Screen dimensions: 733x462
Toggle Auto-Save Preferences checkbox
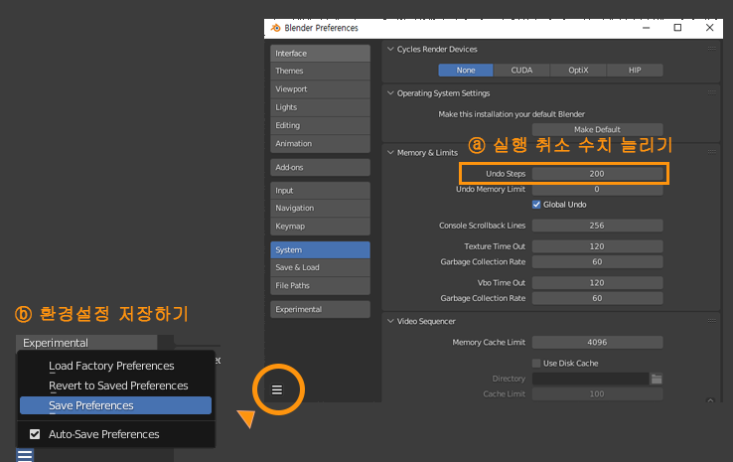click(35, 434)
